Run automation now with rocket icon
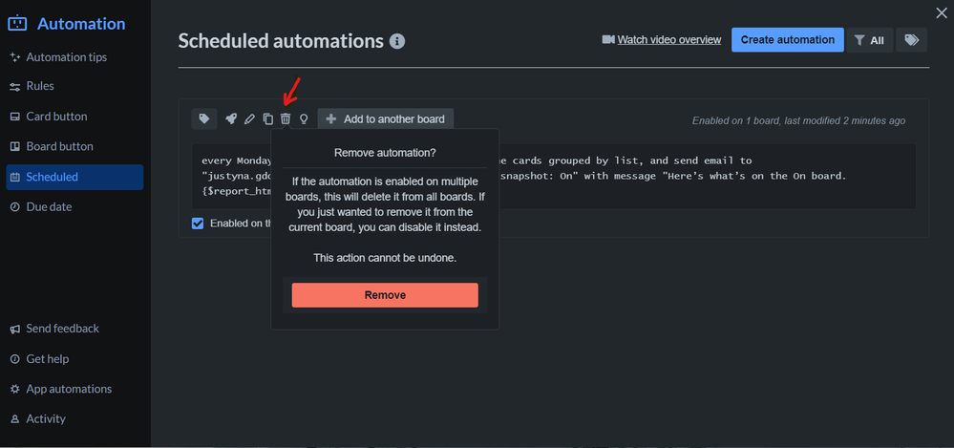 [x=230, y=119]
